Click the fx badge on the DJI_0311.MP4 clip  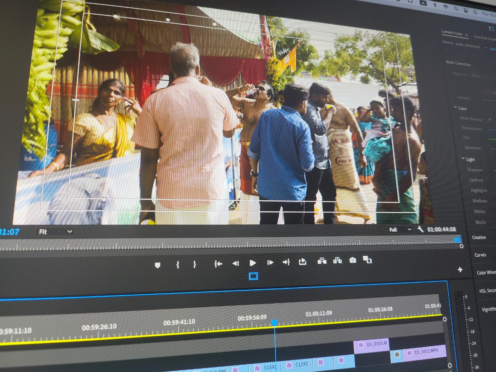click(409, 353)
